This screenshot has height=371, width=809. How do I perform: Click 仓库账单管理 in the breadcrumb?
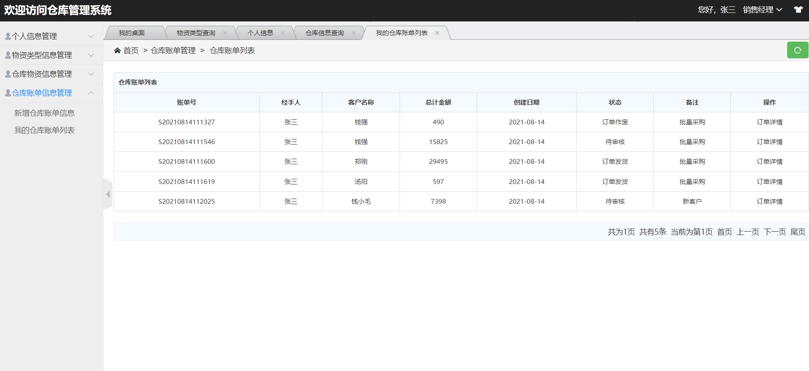coord(173,51)
